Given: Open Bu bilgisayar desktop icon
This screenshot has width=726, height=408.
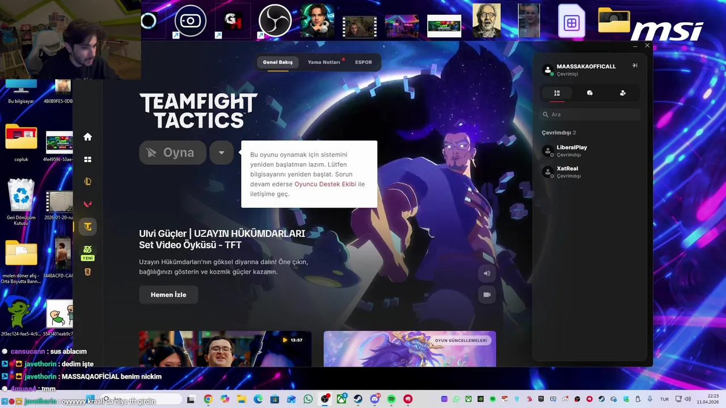Looking at the screenshot, I should (21, 91).
